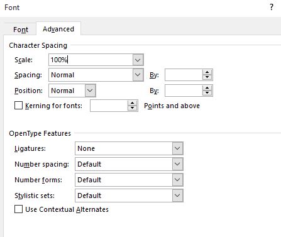Image resolution: width=281 pixels, height=237 pixels.
Task: Click the "Stylistic sets:" label
Action: 35,196
